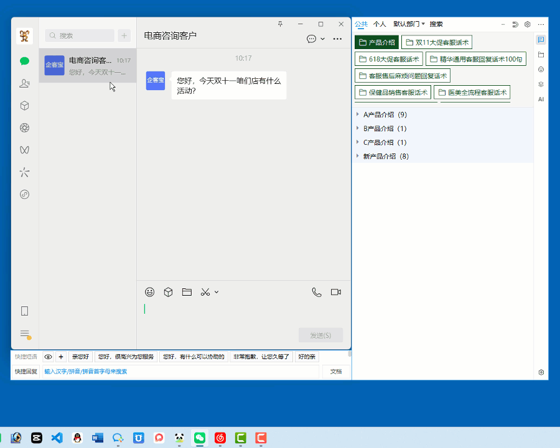
Task: Click the pin window icon above chat
Action: (280, 24)
